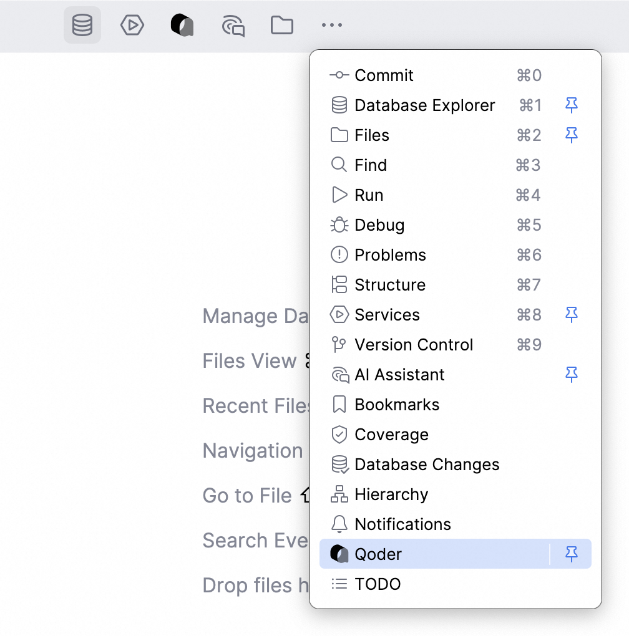The width and height of the screenshot is (629, 636).
Task: Open Structure from the list
Action: click(x=390, y=285)
